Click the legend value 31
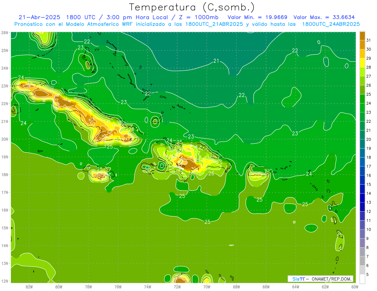377x291 pixels. (x=369, y=40)
